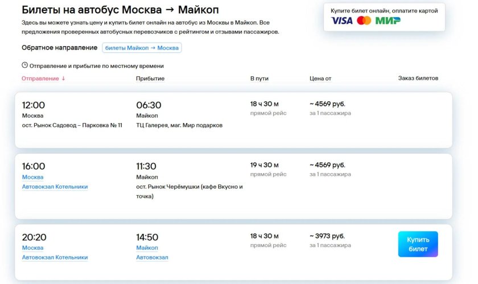Click the clock icon beside local time note
The height and width of the screenshot is (284, 478).
click(x=24, y=65)
